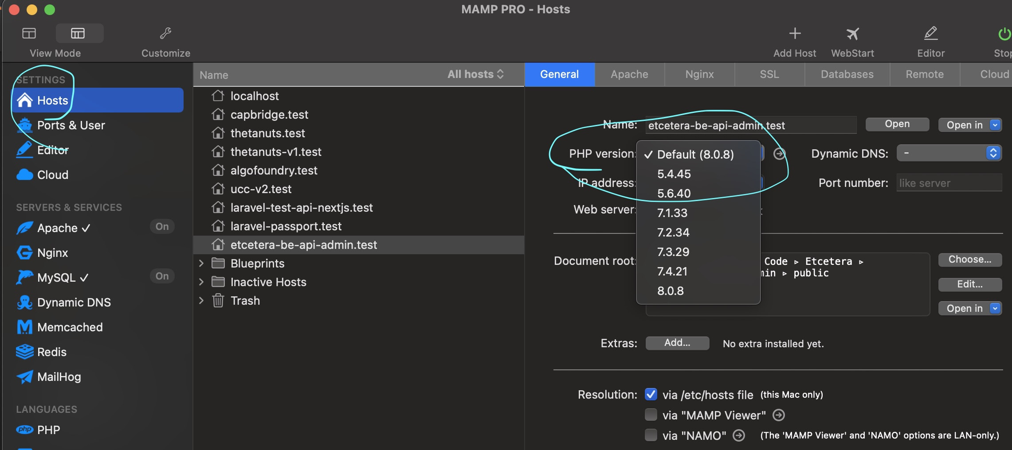This screenshot has height=450, width=1012.
Task: Open Dynamic DNS sidebar item
Action: click(x=74, y=303)
